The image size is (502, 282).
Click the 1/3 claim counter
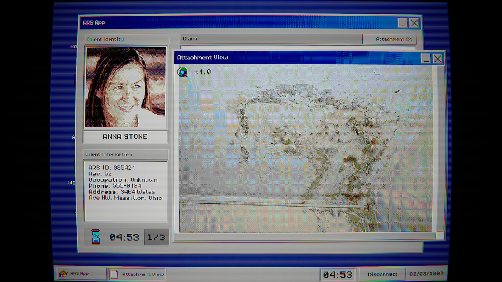[x=156, y=237]
